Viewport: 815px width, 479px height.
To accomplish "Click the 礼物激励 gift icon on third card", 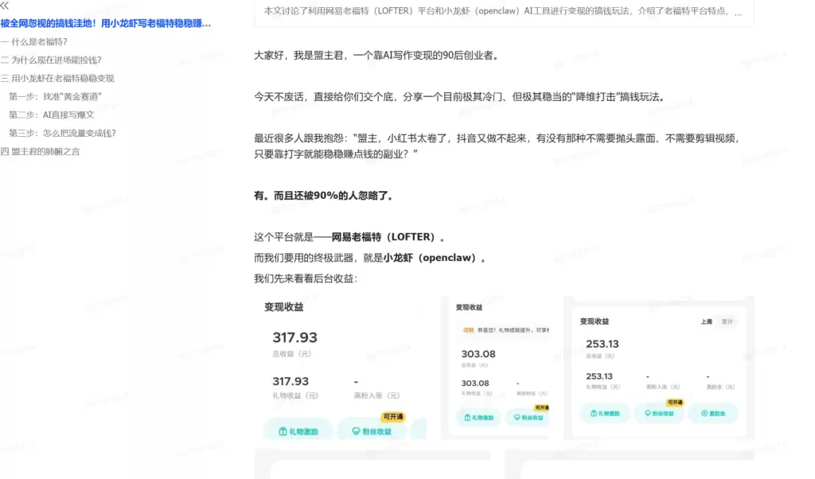I will (592, 414).
